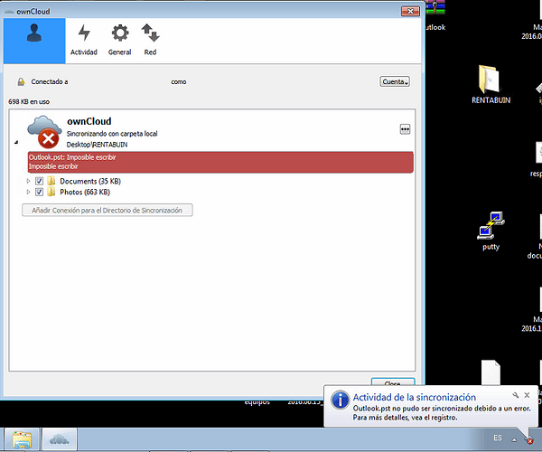Open the General settings tab

click(x=119, y=40)
